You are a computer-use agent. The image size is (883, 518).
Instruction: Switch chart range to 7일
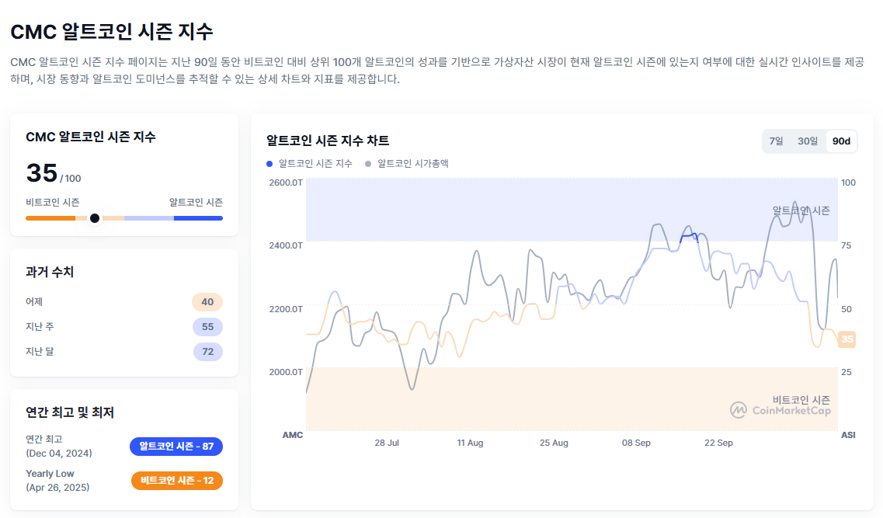pyautogui.click(x=776, y=141)
